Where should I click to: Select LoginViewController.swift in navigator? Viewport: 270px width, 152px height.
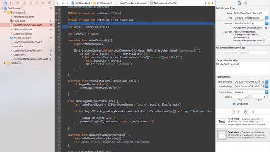27,51
